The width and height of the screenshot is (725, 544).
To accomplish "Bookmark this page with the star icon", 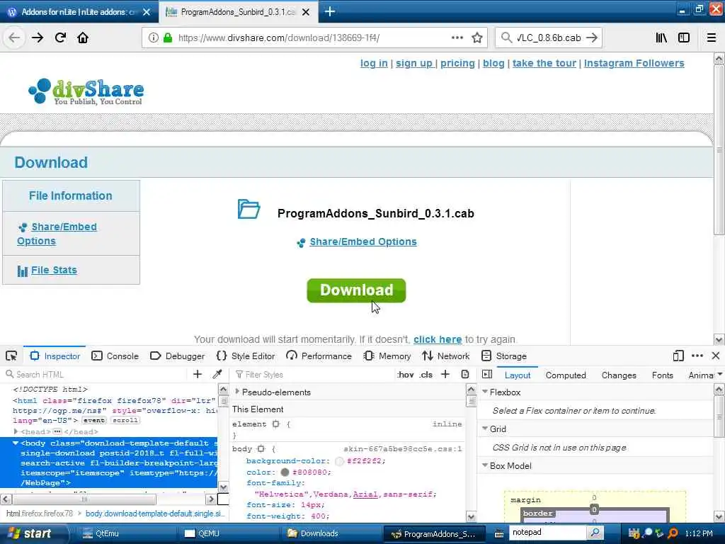I will pyautogui.click(x=477, y=38).
